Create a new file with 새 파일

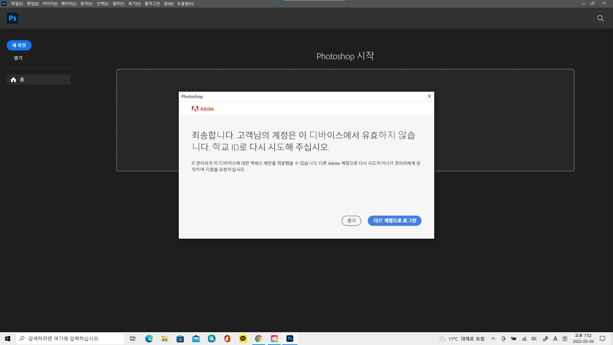(x=19, y=45)
